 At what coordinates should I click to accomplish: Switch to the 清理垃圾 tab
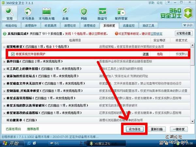(x=70, y=25)
